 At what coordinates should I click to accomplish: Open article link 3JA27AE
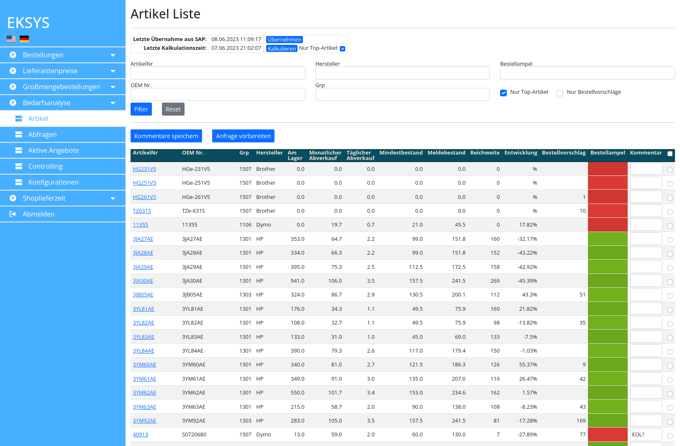tap(143, 239)
